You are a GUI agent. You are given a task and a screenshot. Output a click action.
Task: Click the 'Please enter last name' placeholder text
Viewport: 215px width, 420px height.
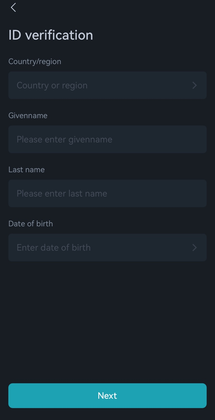point(62,193)
